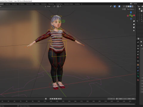Click the current frame number field
This screenshot has width=143, height=107.
pos(111,99)
